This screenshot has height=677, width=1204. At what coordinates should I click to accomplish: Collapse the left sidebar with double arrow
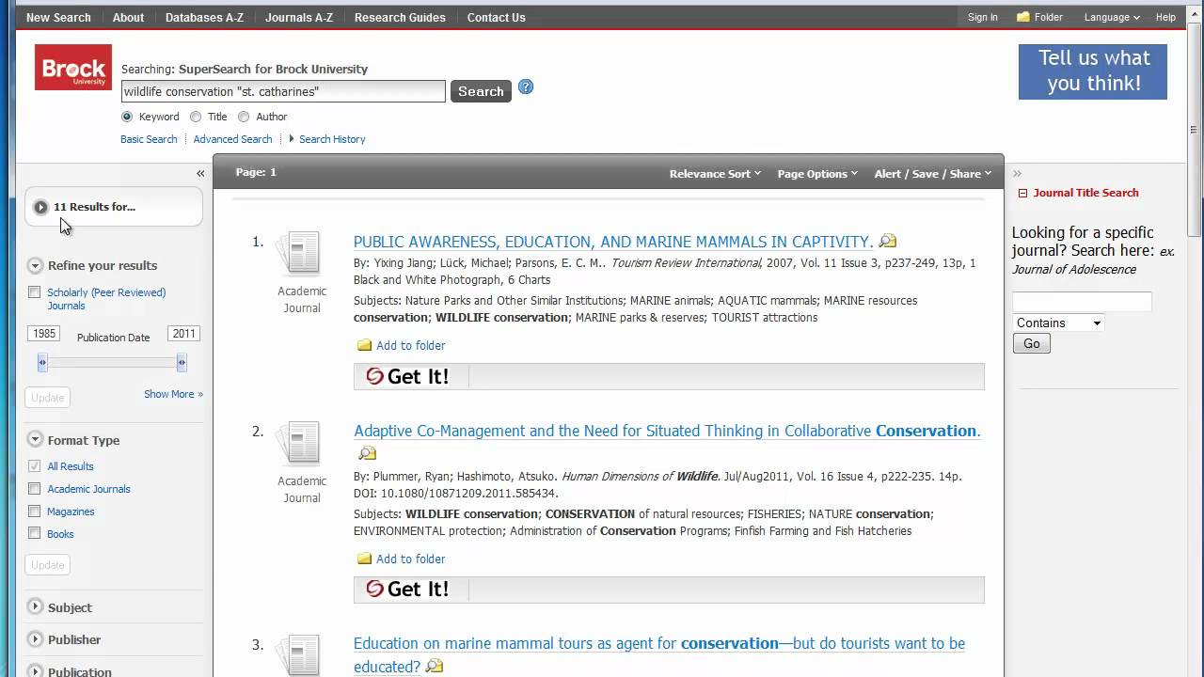click(200, 173)
